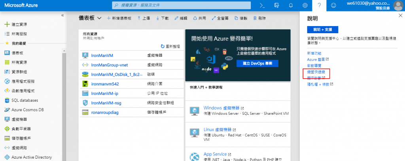Open the directory and subscription filter icon
This screenshot has width=405, height=161.
(x=277, y=5)
